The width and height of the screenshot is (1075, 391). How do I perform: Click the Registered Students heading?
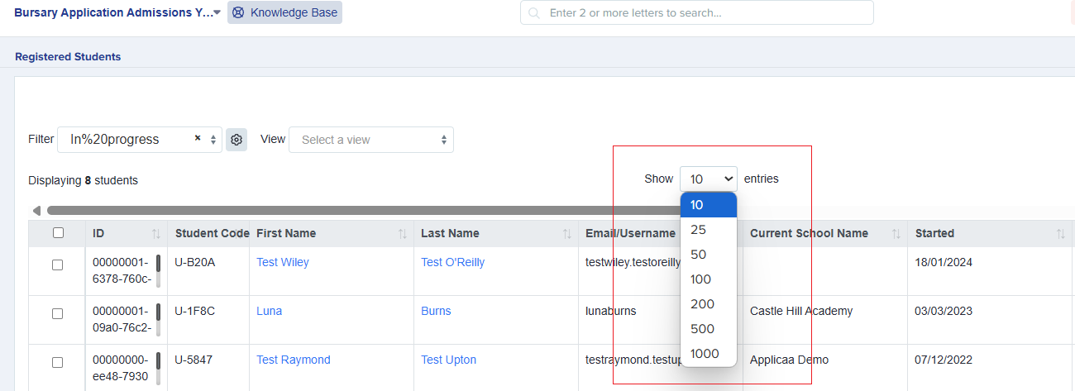pos(68,57)
